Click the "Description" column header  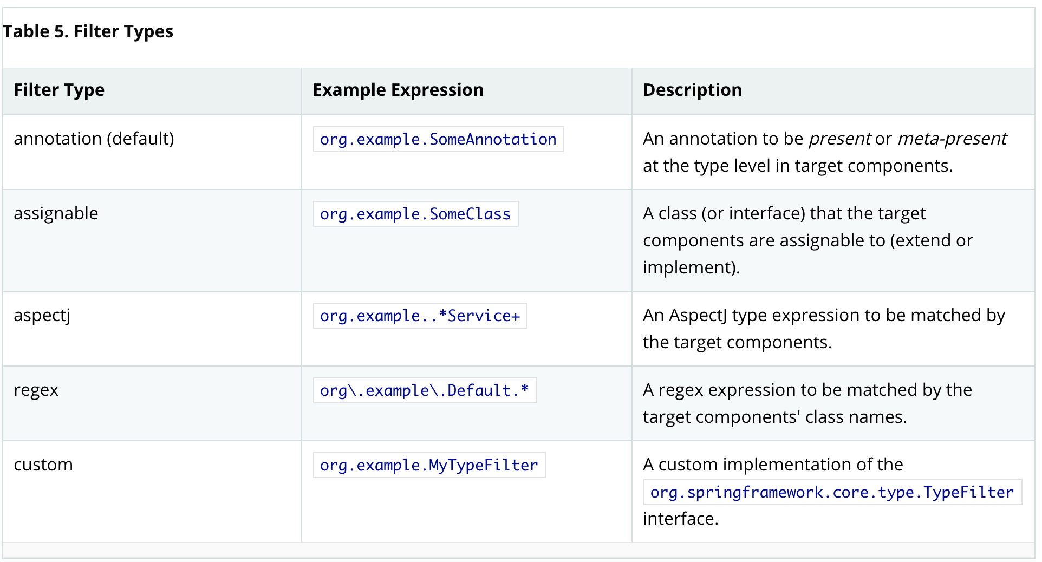tap(692, 90)
